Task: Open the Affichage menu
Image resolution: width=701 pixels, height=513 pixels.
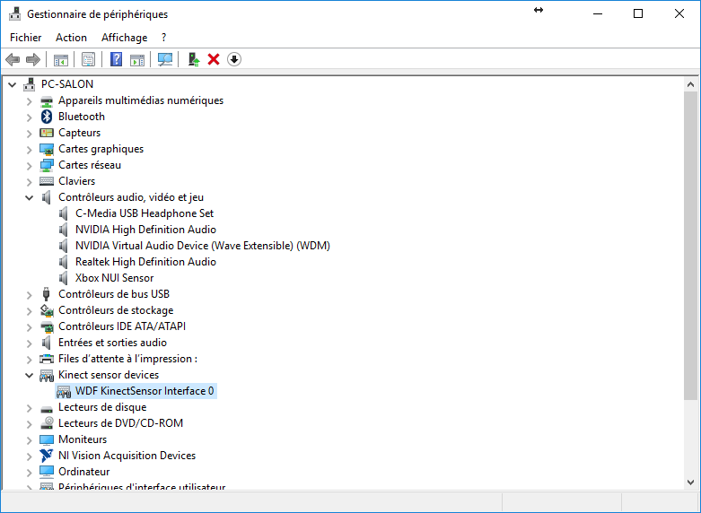Action: pyautogui.click(x=124, y=38)
